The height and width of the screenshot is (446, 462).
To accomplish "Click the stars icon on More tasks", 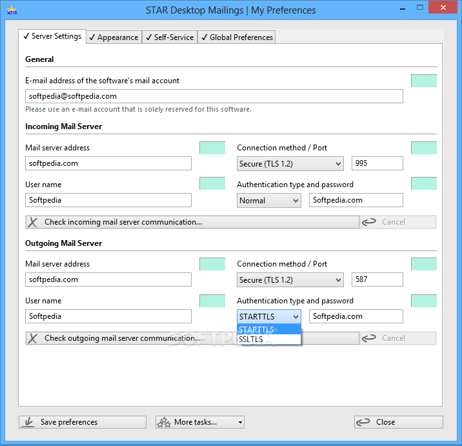I will 164,422.
